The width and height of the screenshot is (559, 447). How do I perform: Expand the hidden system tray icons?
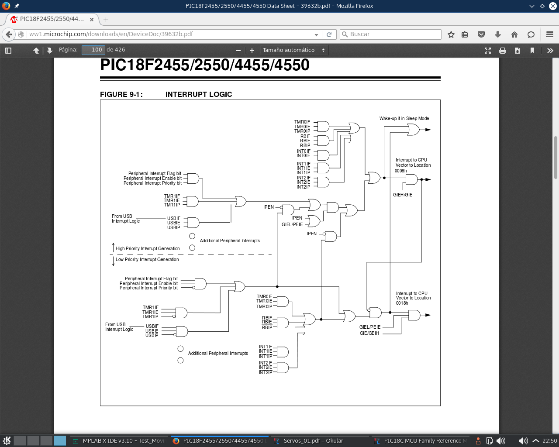536,440
